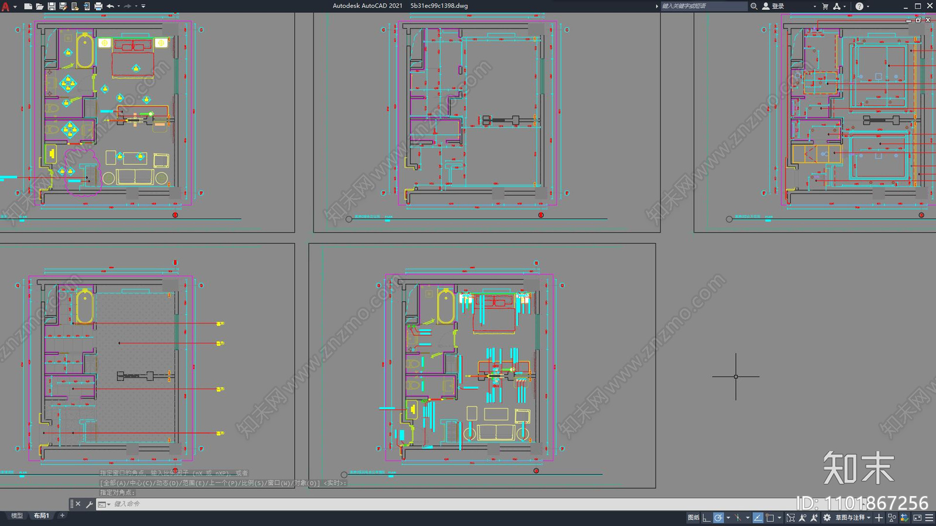Open the Help question mark icon
936x526 pixels.
[x=859, y=6]
